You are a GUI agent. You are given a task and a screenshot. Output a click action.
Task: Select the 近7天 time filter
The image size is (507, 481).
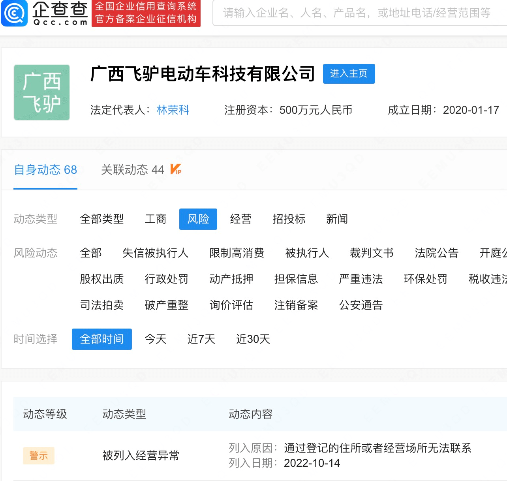[201, 339]
